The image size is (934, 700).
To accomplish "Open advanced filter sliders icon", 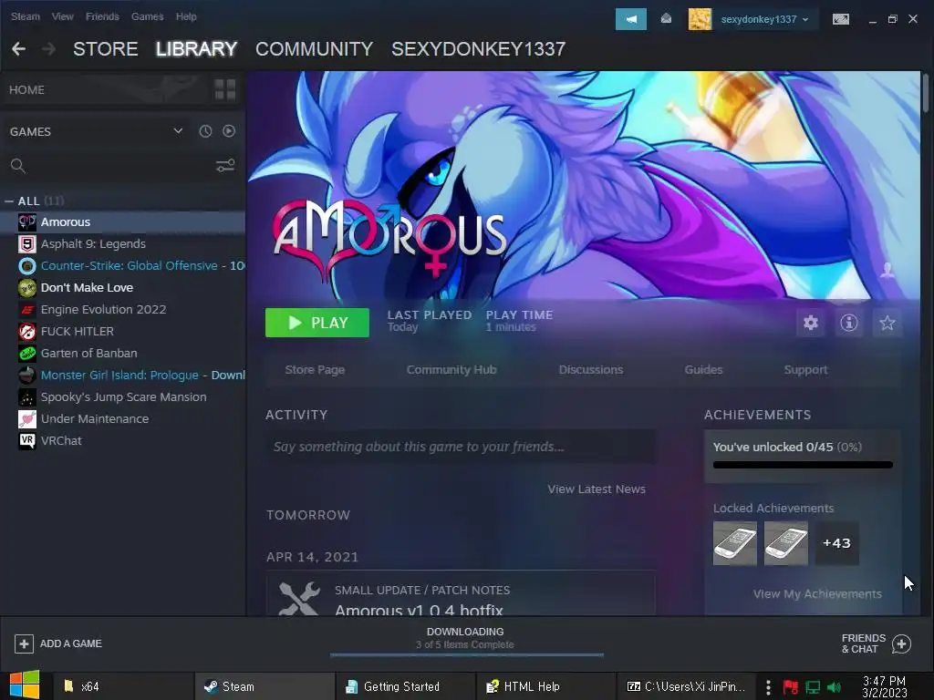I will point(225,166).
